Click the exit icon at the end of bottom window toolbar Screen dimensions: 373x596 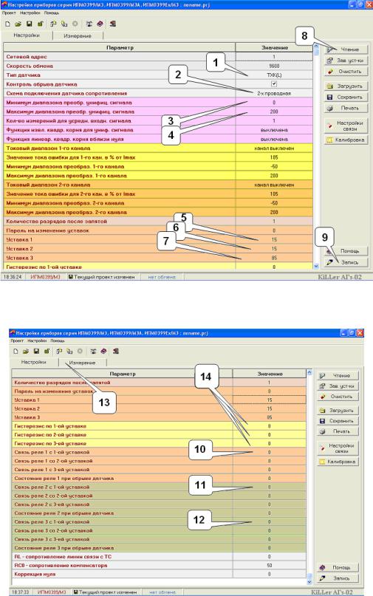pos(116,352)
